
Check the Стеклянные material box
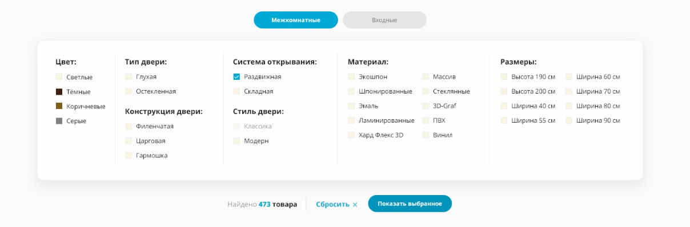[426, 91]
